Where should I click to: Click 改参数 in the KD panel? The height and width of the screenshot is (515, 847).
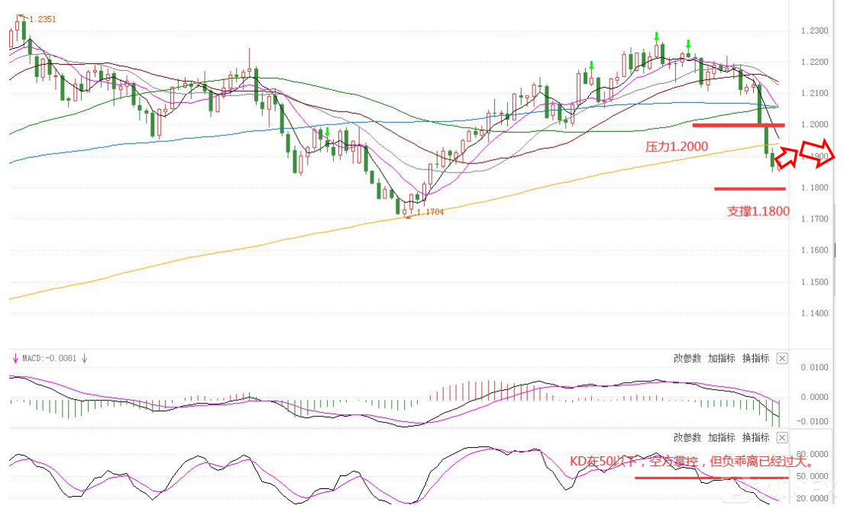pyautogui.click(x=687, y=438)
